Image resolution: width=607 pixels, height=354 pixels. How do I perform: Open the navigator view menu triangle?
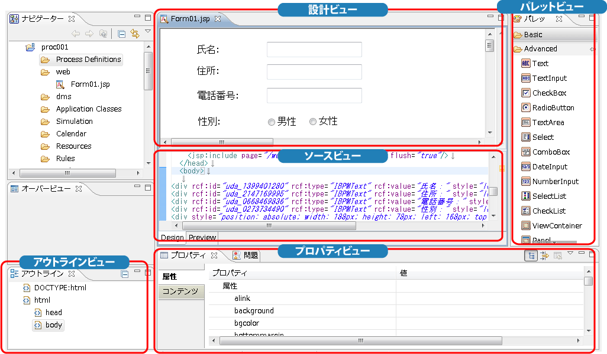148,31
